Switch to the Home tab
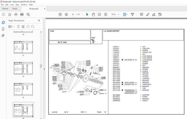 tap(5, 9)
